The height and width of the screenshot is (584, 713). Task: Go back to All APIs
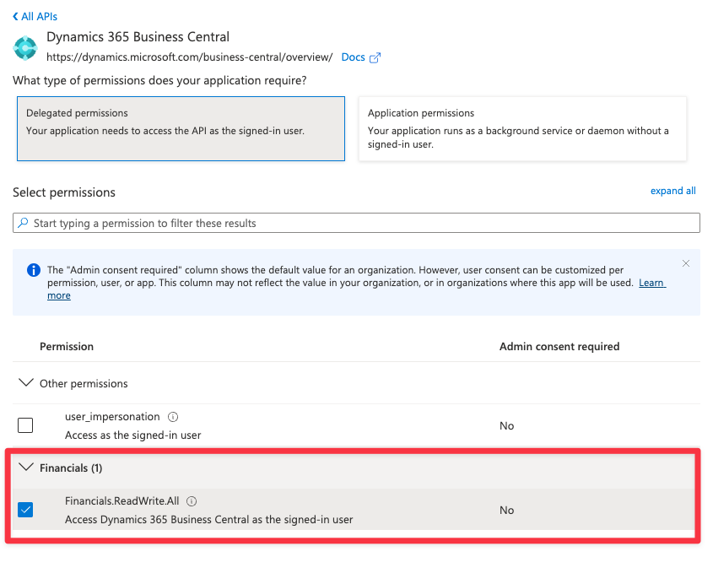[39, 17]
